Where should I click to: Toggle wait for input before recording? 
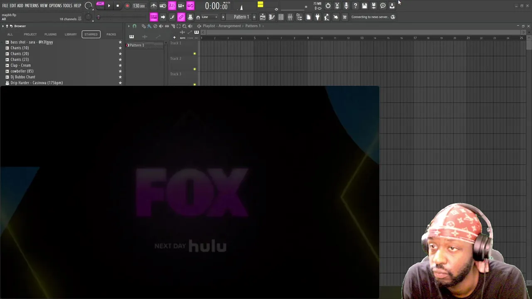coord(163,5)
